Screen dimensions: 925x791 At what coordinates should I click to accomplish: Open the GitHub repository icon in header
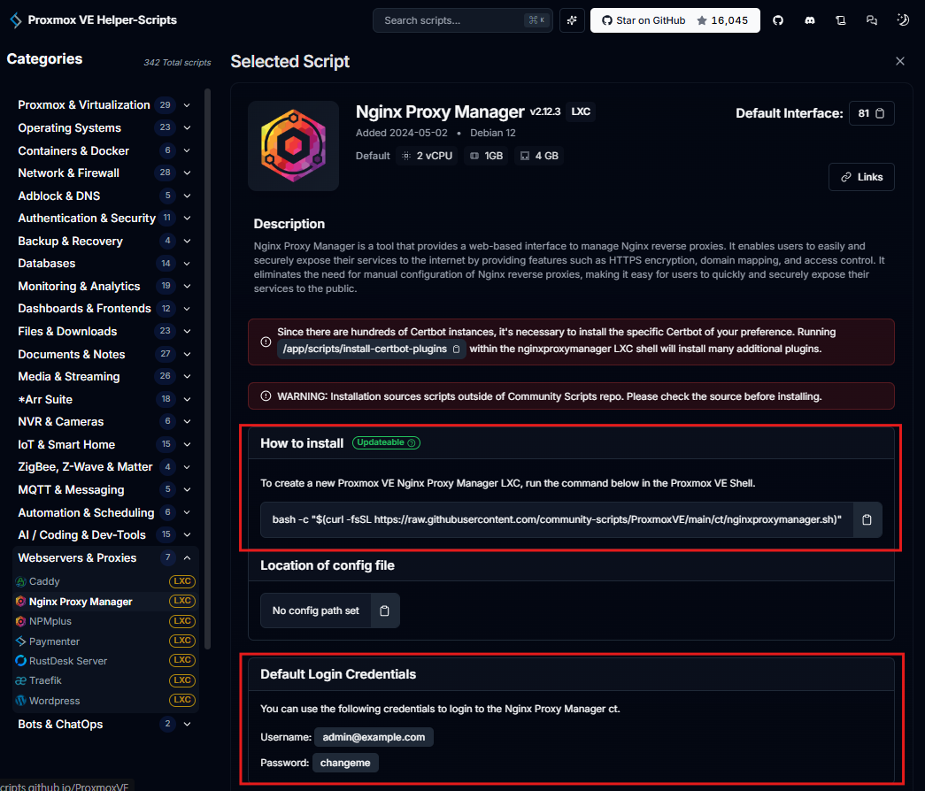click(778, 20)
